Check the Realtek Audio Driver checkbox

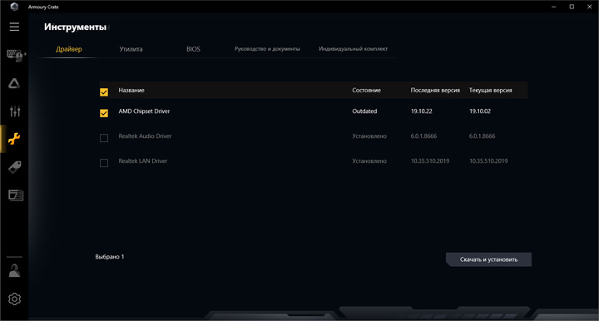104,138
